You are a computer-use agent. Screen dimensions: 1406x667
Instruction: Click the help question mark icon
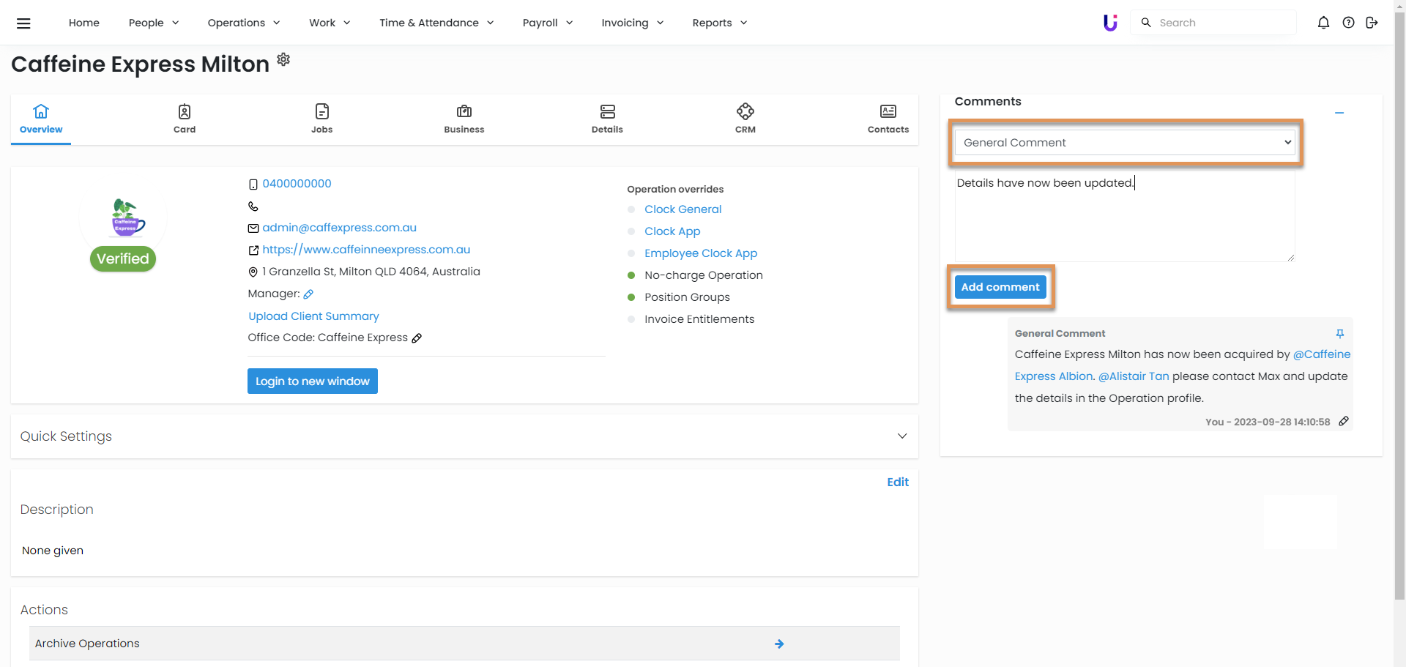point(1347,23)
